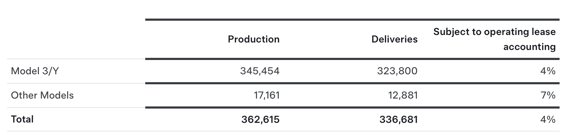Select the Other Models row label
This screenshot has width=566, height=135.
[x=42, y=95]
